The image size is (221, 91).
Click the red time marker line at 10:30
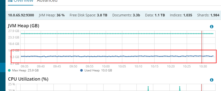click(202, 47)
